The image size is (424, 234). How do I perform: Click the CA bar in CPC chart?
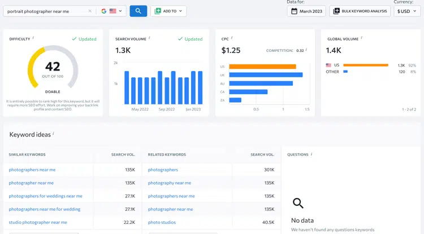point(248,92)
